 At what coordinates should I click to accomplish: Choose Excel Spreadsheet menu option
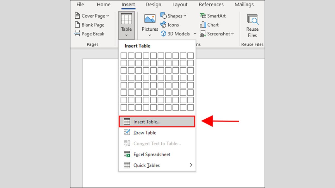click(x=152, y=154)
